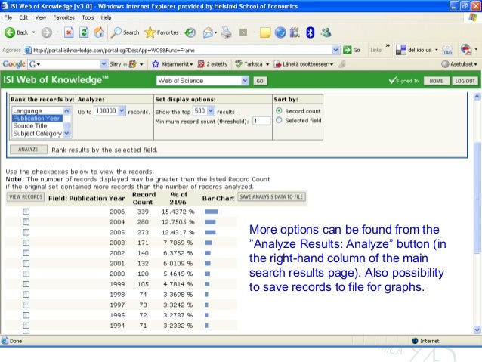Click the GO button next to Web of Science
The image size is (482, 362).
pos(260,81)
